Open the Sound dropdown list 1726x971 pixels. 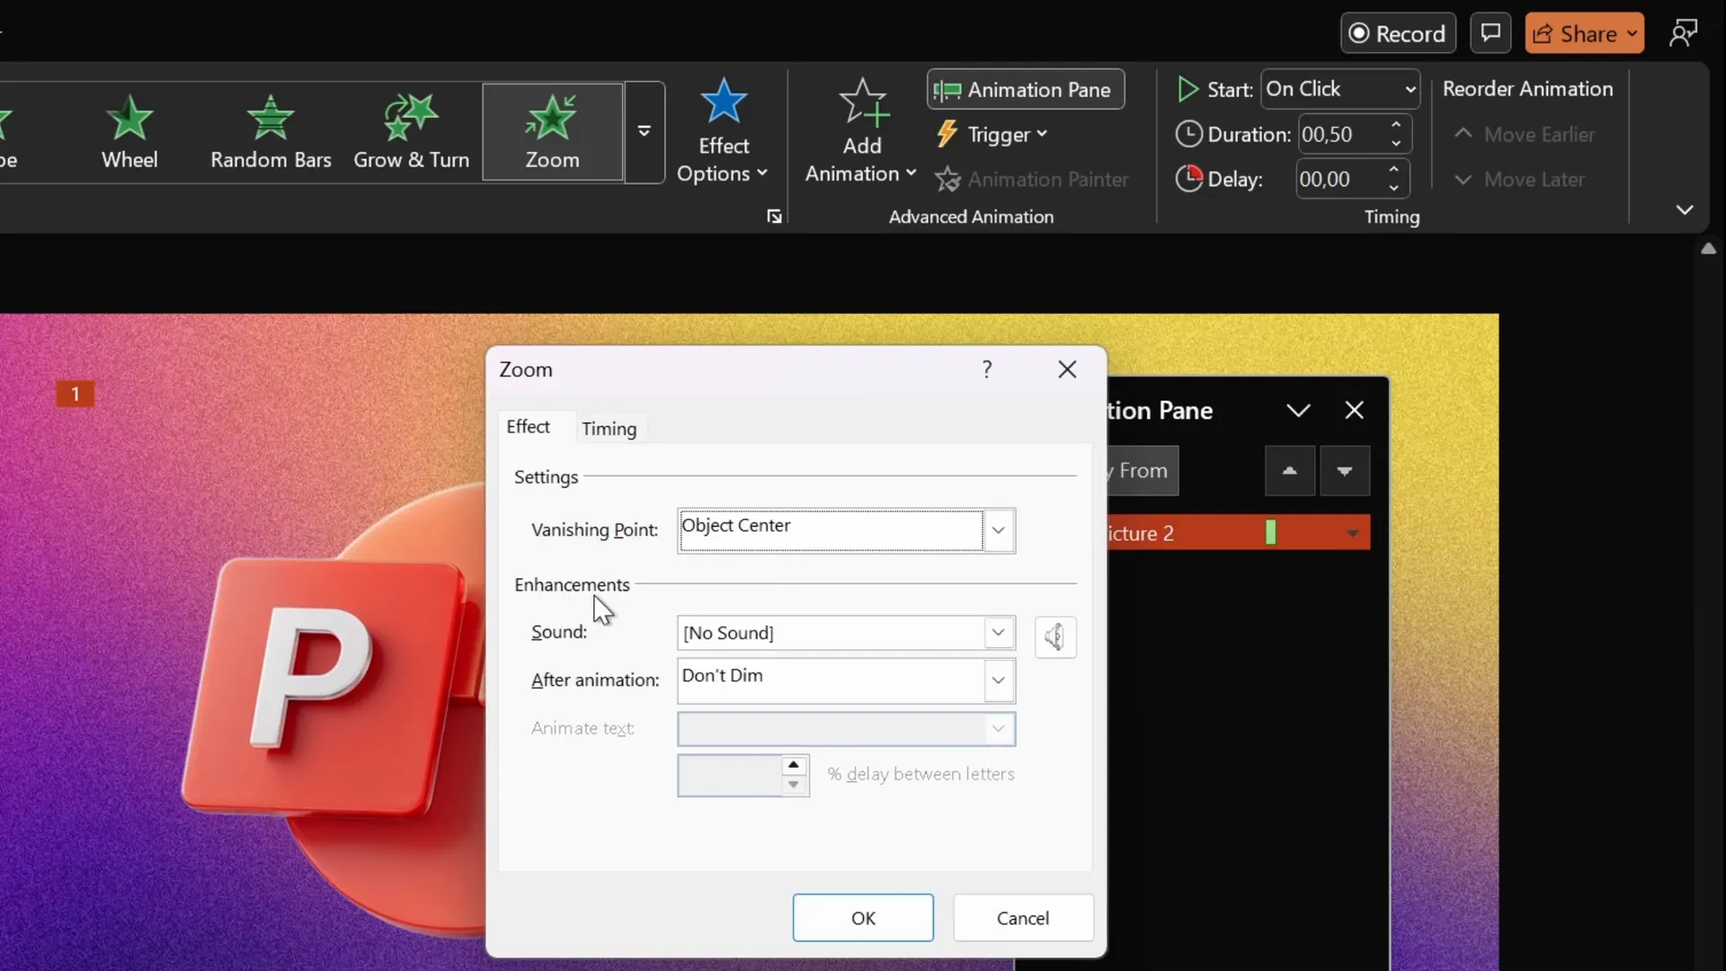point(998,632)
